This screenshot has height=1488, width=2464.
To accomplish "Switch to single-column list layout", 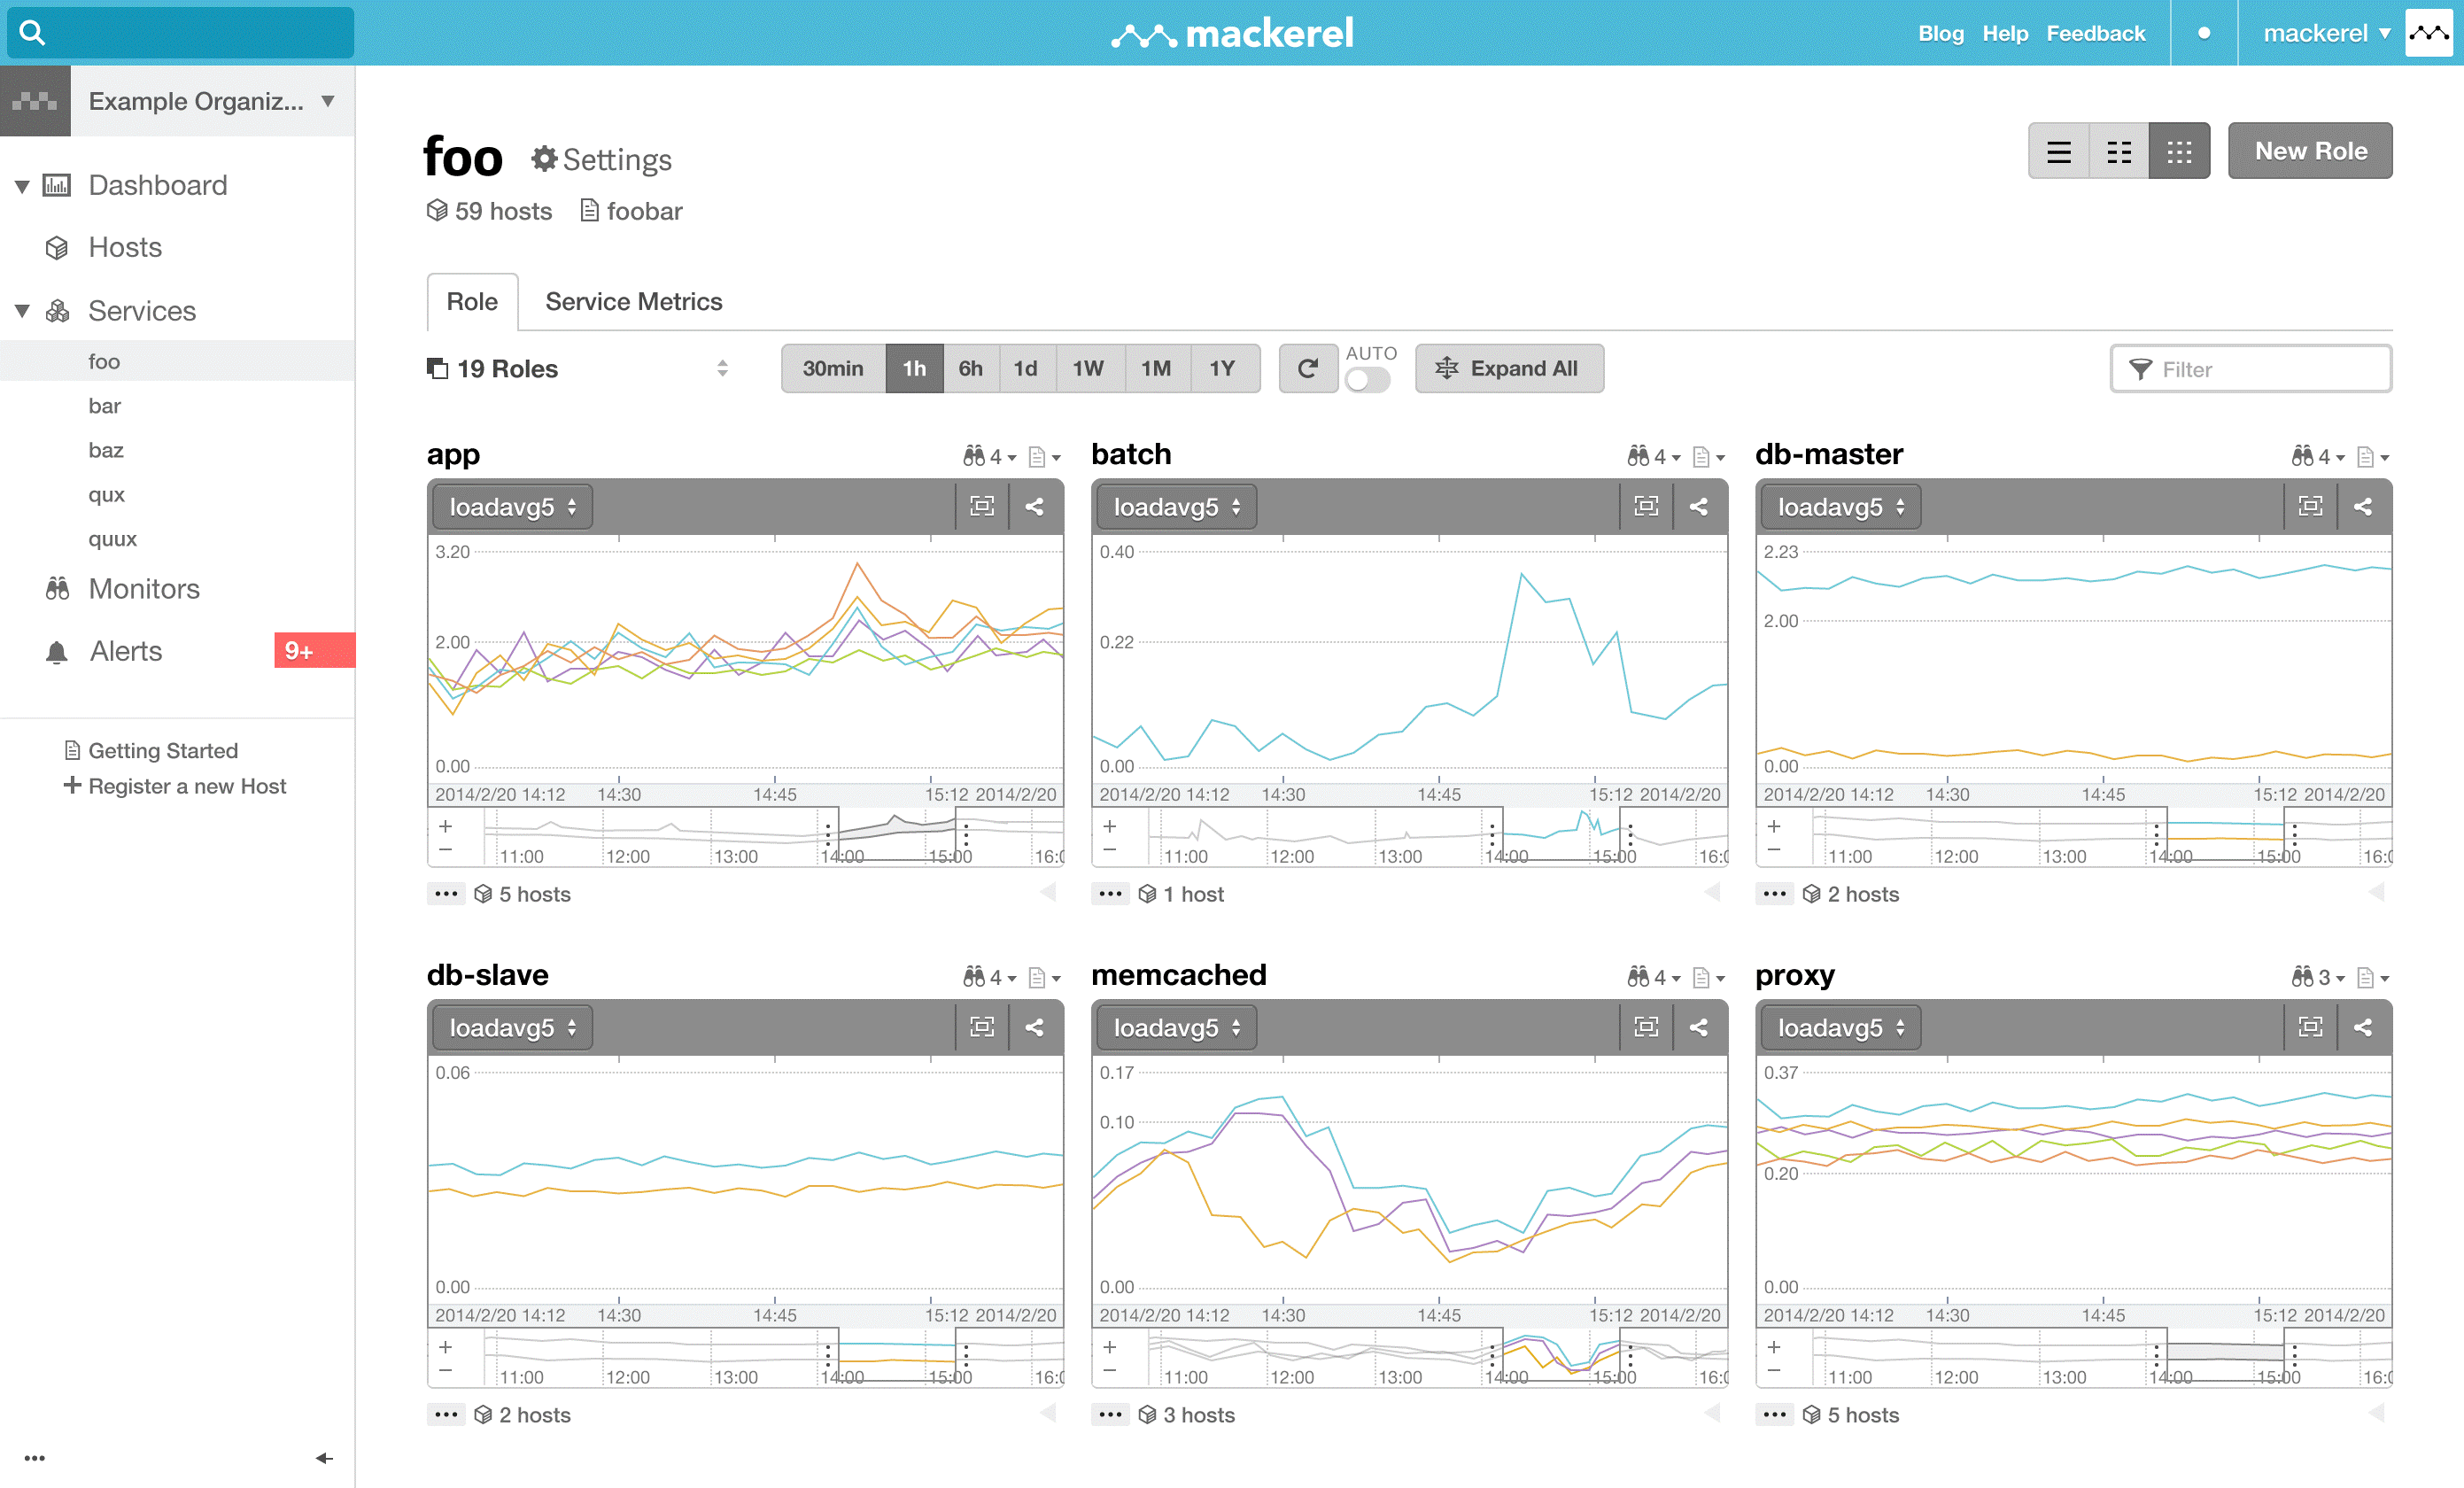I will [x=2059, y=151].
